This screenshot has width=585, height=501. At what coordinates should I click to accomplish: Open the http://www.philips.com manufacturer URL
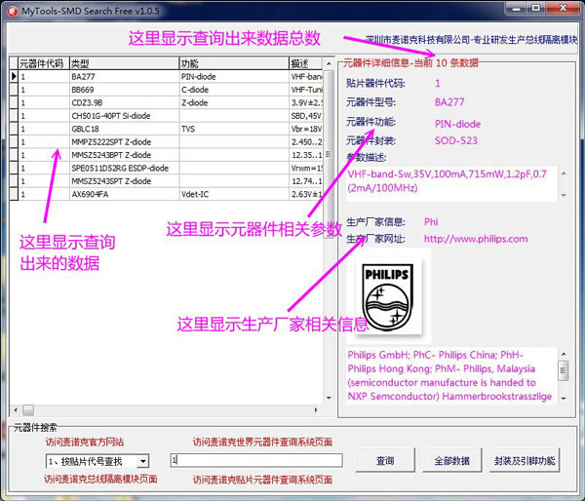(476, 239)
